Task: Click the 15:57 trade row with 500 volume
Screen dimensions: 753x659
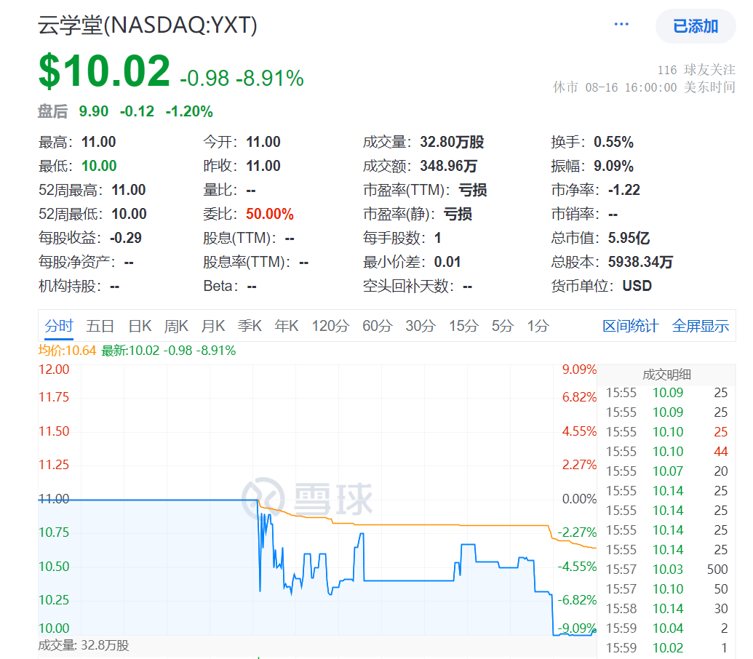Action: 666,570
